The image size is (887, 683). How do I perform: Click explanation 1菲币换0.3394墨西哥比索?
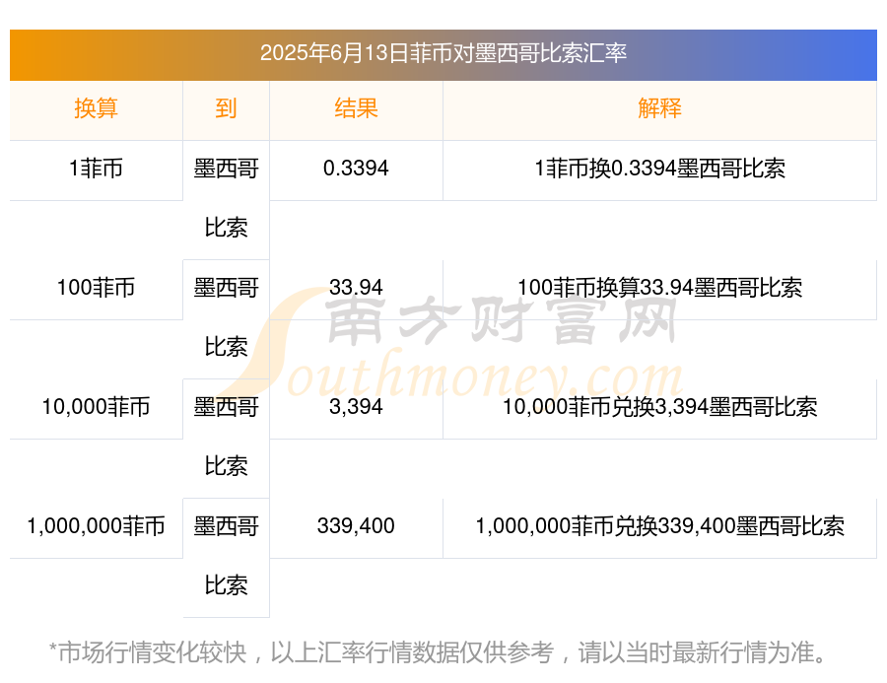coord(659,169)
